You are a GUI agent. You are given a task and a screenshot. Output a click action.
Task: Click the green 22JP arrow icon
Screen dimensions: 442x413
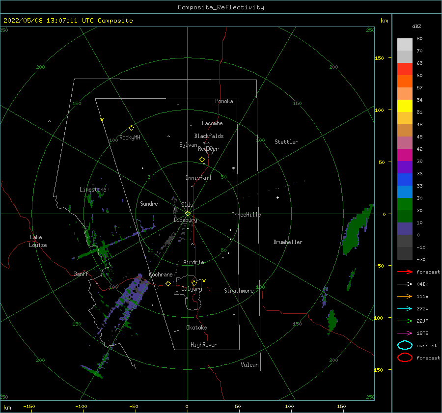pos(405,321)
